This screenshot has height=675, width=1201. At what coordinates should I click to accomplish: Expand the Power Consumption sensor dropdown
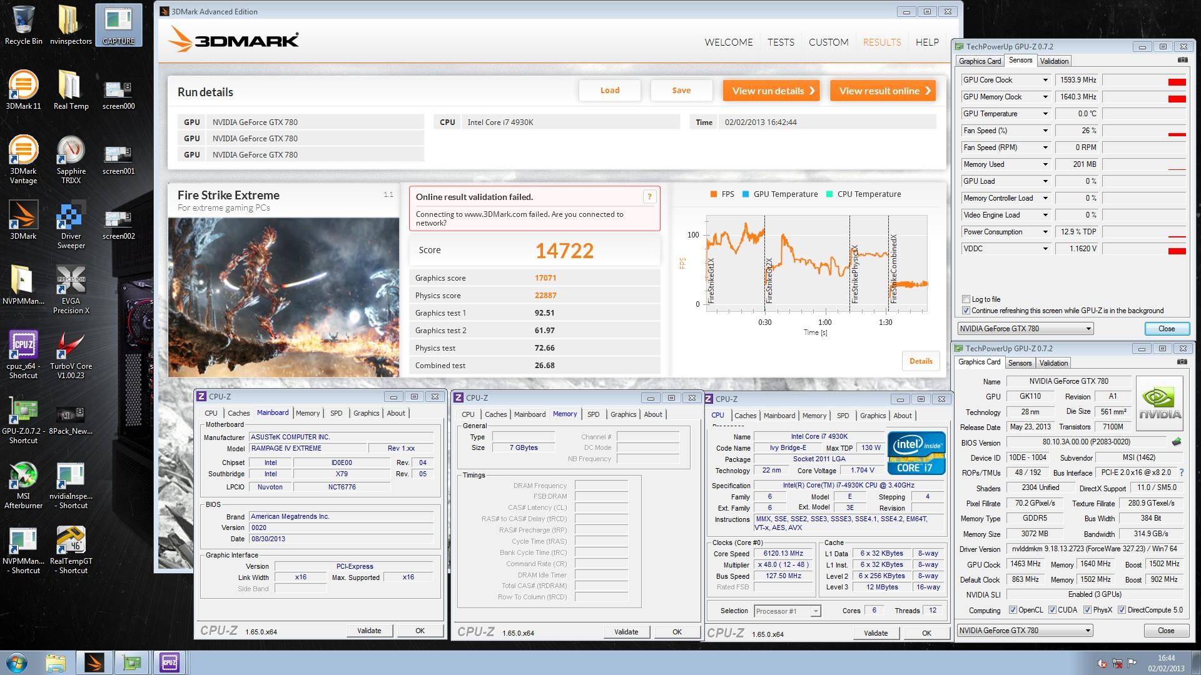point(1045,232)
